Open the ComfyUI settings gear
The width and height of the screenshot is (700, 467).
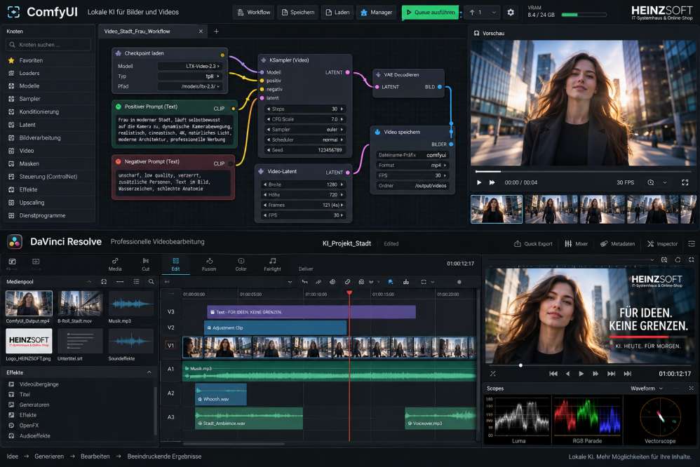[x=510, y=13]
